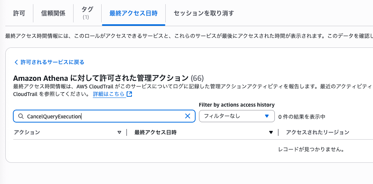Screen dimensions: 373x184
Task: Switch to the 許可 tab
Action: (19, 13)
